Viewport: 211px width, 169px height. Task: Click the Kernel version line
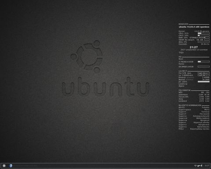(194, 31)
